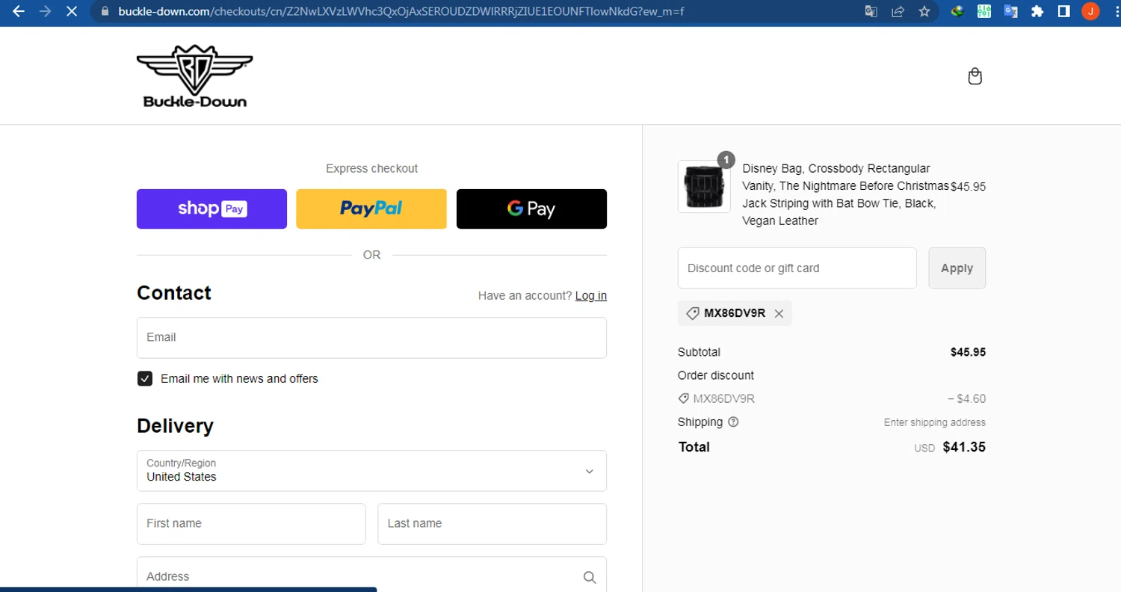The width and height of the screenshot is (1121, 592).
Task: Stop loading the page
Action: (71, 11)
